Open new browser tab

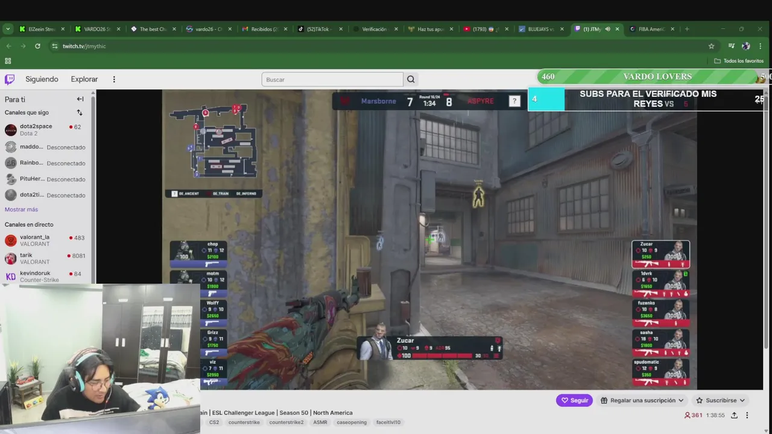687,29
